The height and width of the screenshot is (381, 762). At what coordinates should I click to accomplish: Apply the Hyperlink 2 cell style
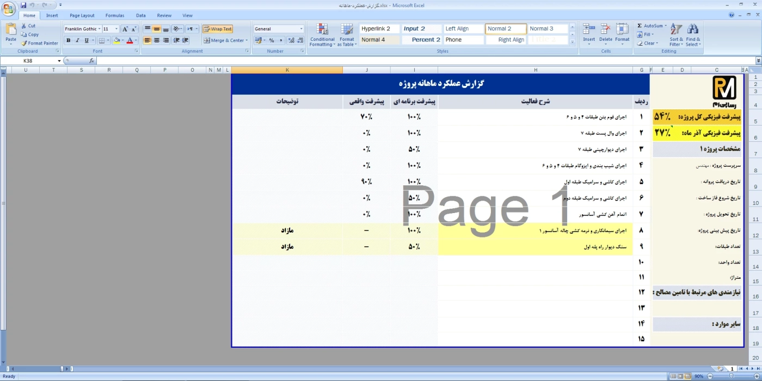(379, 29)
